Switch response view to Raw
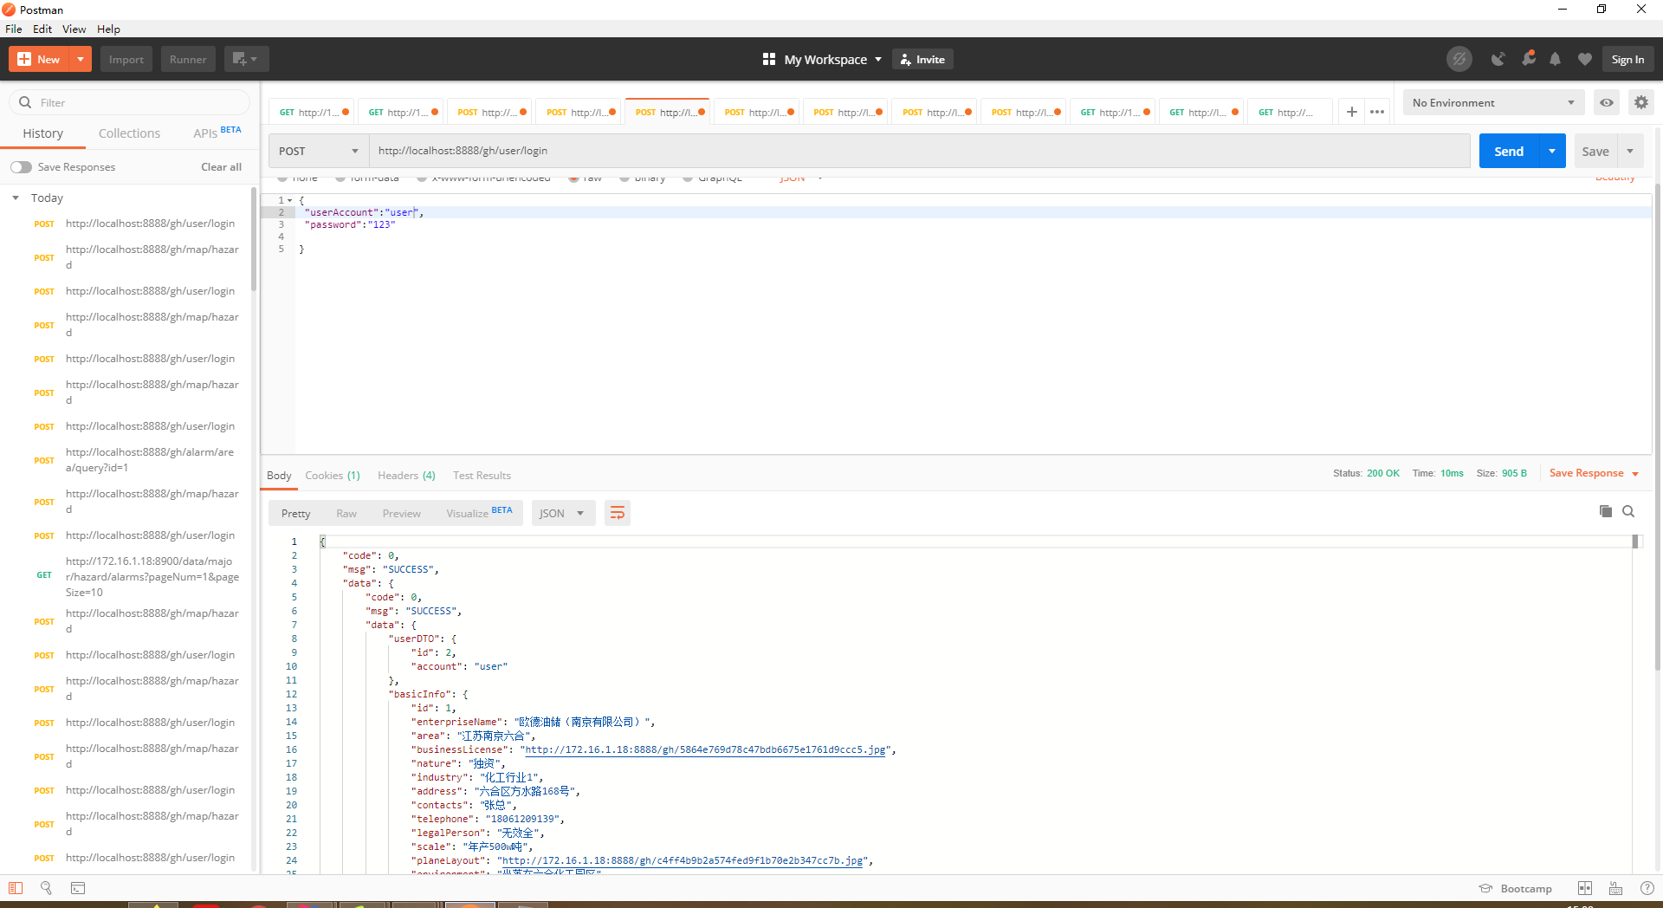1663x908 pixels. [346, 513]
